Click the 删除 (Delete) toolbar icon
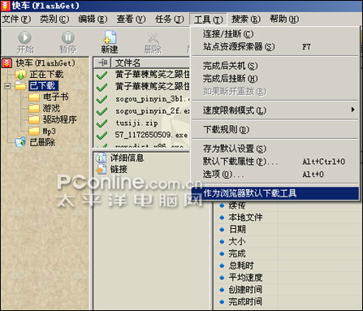 [153, 37]
